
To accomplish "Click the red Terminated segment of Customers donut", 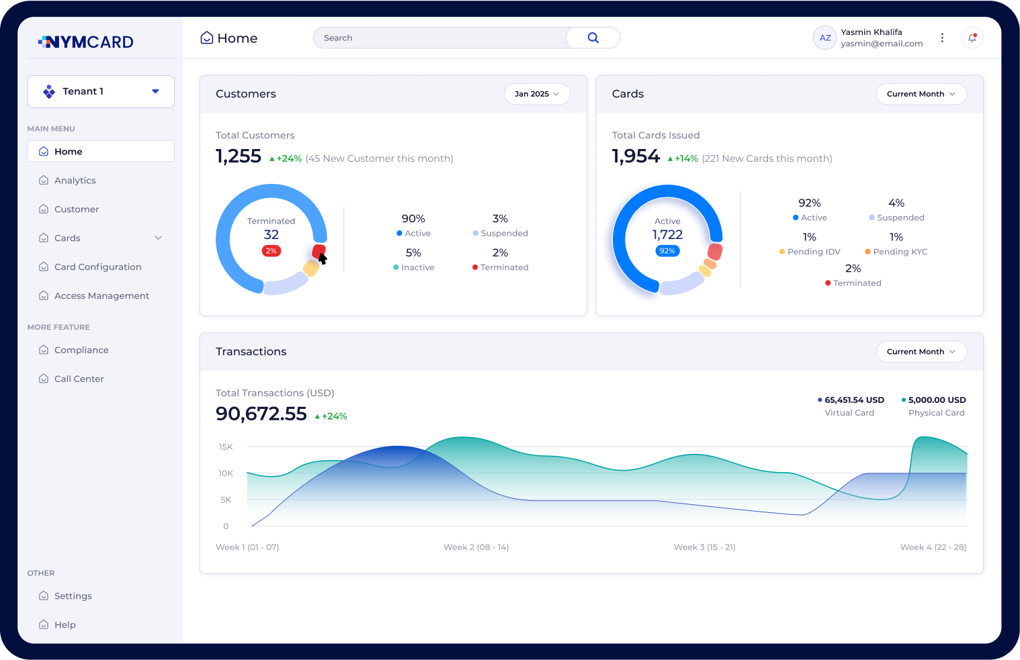I will tap(317, 251).
